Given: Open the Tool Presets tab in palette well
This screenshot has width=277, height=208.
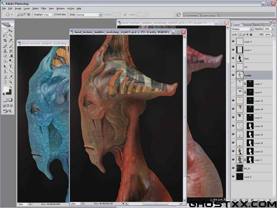Looking at the screenshot, I should click(191, 16).
